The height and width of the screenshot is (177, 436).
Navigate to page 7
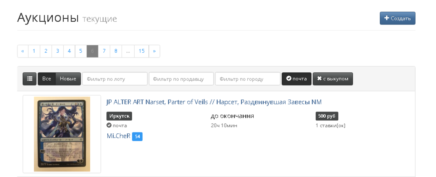tap(104, 51)
